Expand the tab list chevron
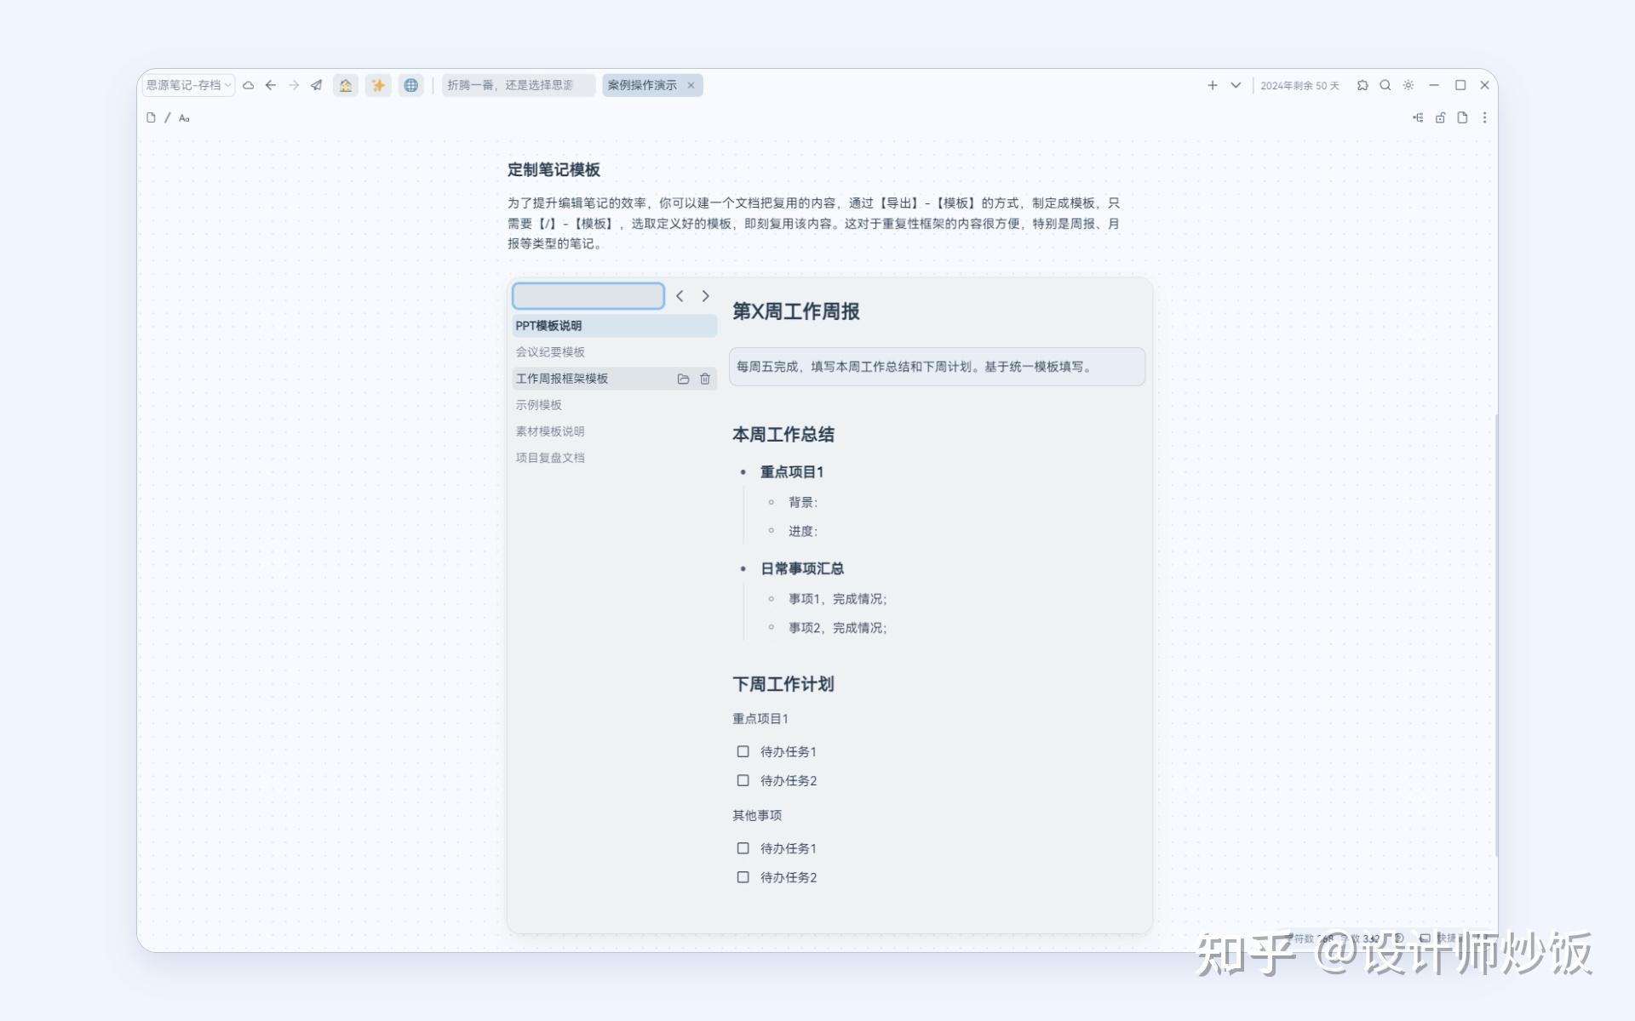Screen dimensions: 1635x1021 tap(1236, 85)
